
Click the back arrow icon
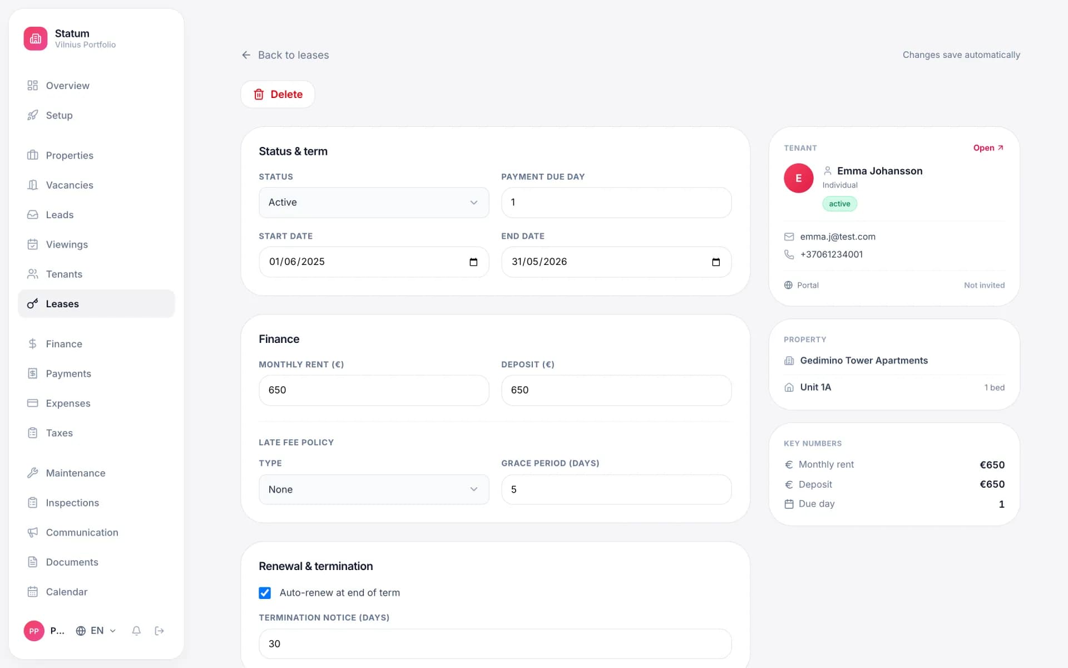(x=246, y=55)
